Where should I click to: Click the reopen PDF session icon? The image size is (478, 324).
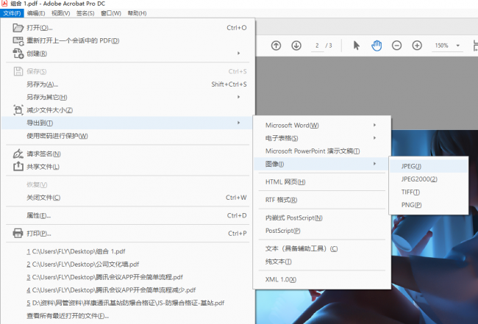click(x=18, y=41)
